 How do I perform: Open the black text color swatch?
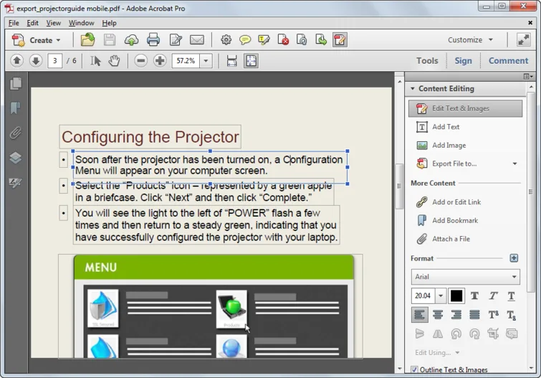coord(456,296)
